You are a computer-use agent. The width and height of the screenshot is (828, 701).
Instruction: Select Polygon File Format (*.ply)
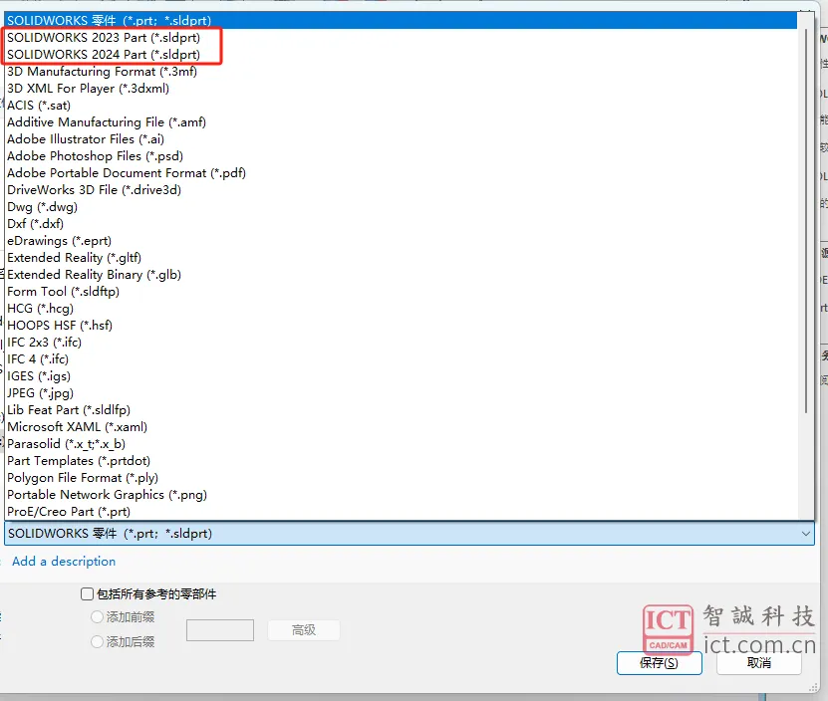coord(401,477)
